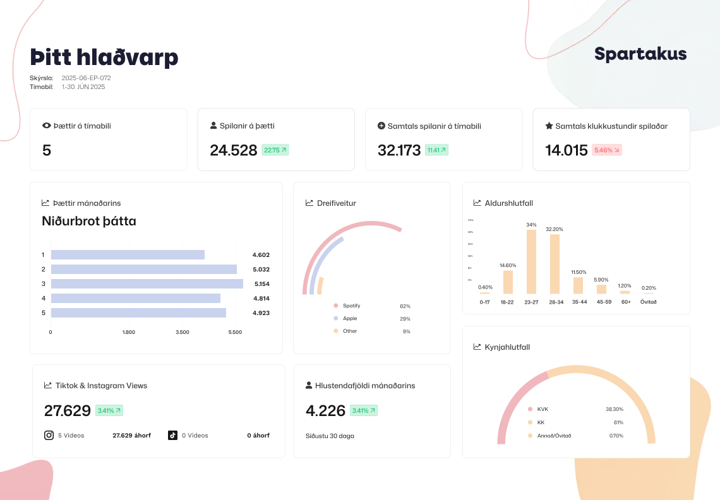Click the Spotify legend color dot
720x500 pixels.
(x=336, y=306)
